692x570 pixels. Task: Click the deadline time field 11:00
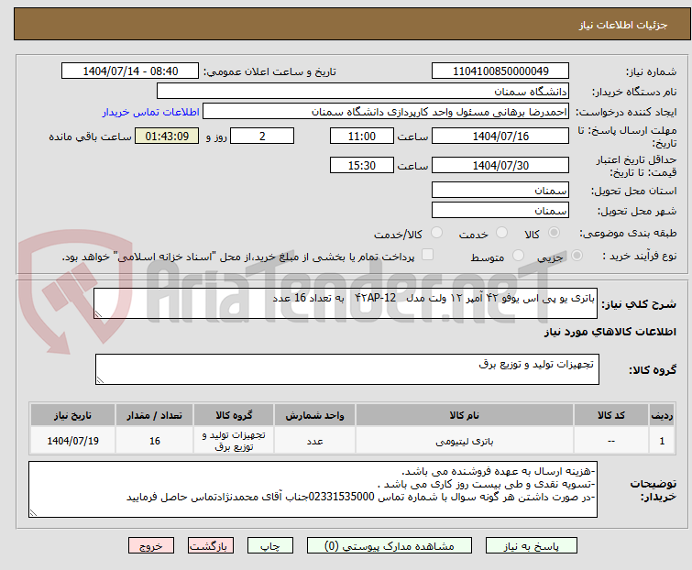click(x=361, y=136)
